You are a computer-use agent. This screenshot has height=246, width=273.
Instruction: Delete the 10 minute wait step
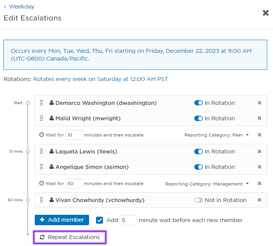(x=260, y=135)
